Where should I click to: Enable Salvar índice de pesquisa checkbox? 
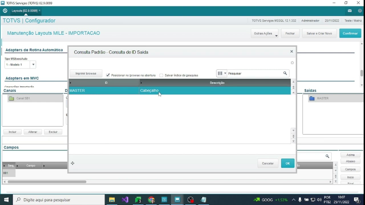pos(161,75)
